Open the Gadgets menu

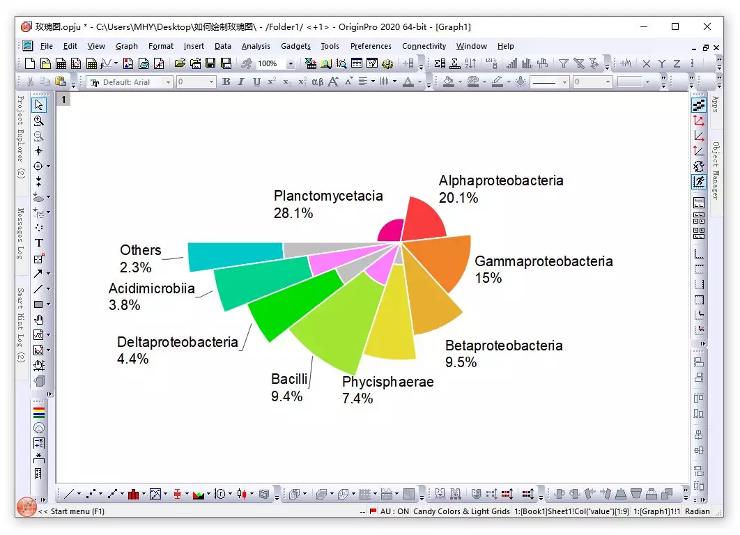[295, 46]
